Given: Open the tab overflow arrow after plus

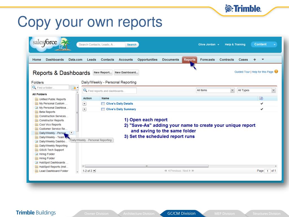Looking at the screenshot, I should (263, 59).
